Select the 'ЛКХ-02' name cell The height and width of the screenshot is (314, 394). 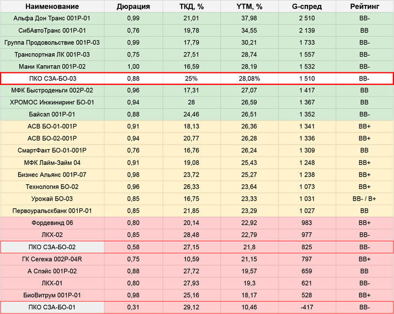tap(53, 235)
